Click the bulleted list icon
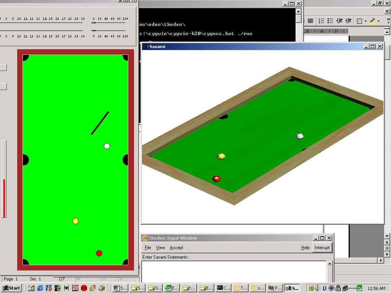This screenshot has width=391, height=293. 330,21
